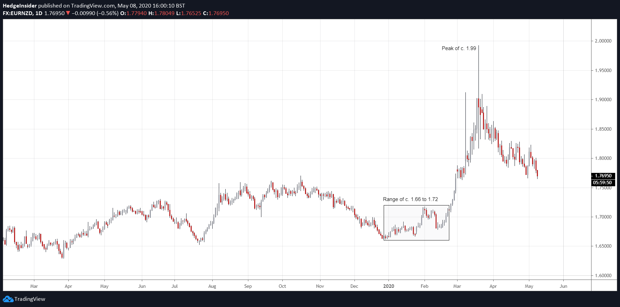Click the TradingView cloud logo icon
This screenshot has height=307, width=620.
click(x=8, y=299)
